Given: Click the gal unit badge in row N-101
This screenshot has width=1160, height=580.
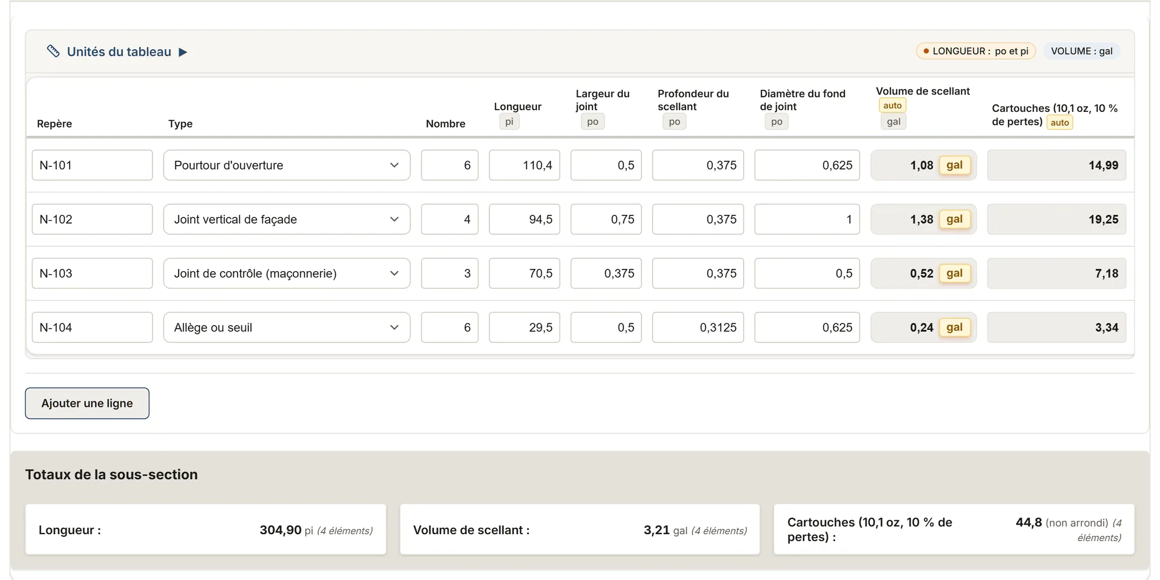Looking at the screenshot, I should [x=955, y=165].
